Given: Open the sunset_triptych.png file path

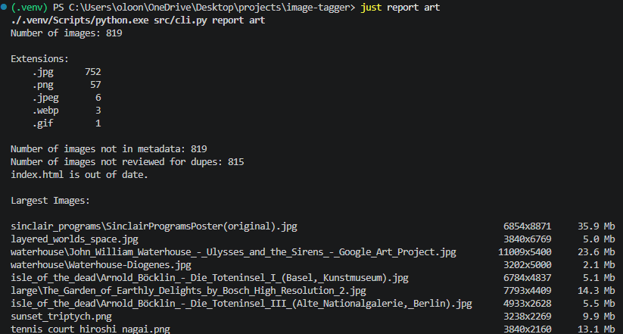Looking at the screenshot, I should tap(61, 317).
